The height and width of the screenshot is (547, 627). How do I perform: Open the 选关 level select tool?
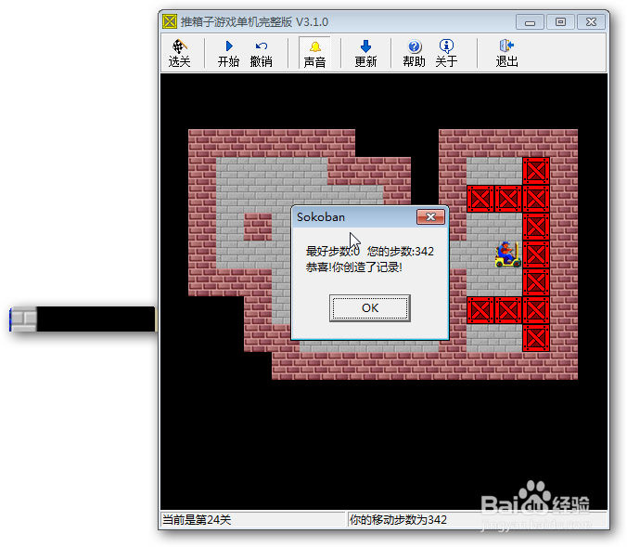[x=179, y=53]
